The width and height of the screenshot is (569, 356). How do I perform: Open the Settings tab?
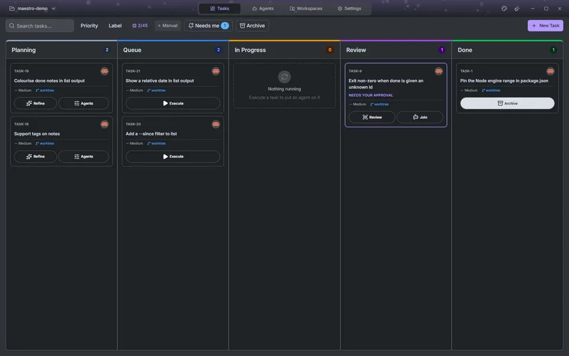point(349,8)
